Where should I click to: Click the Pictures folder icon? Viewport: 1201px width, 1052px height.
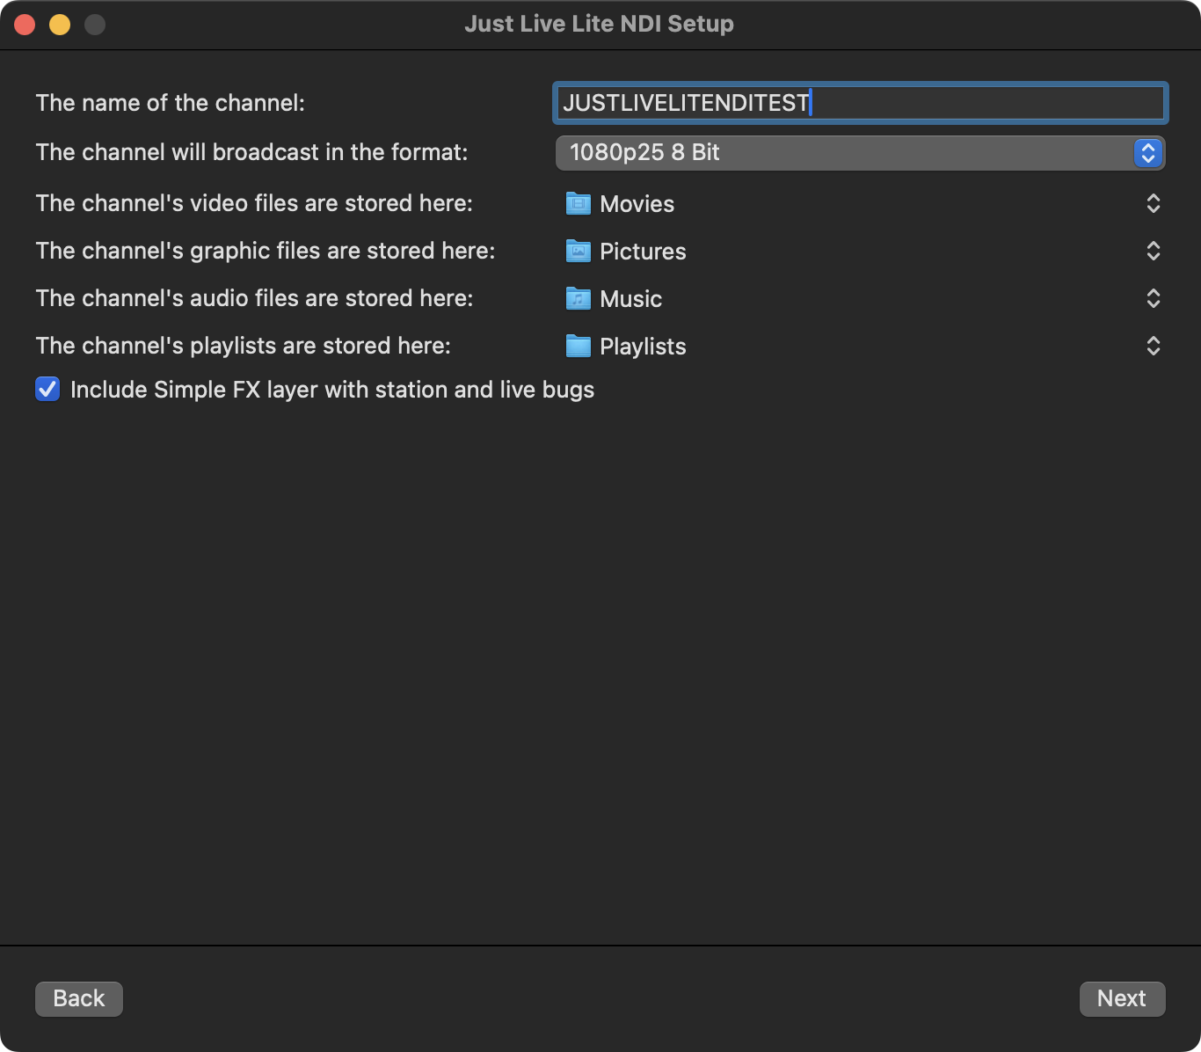(578, 252)
